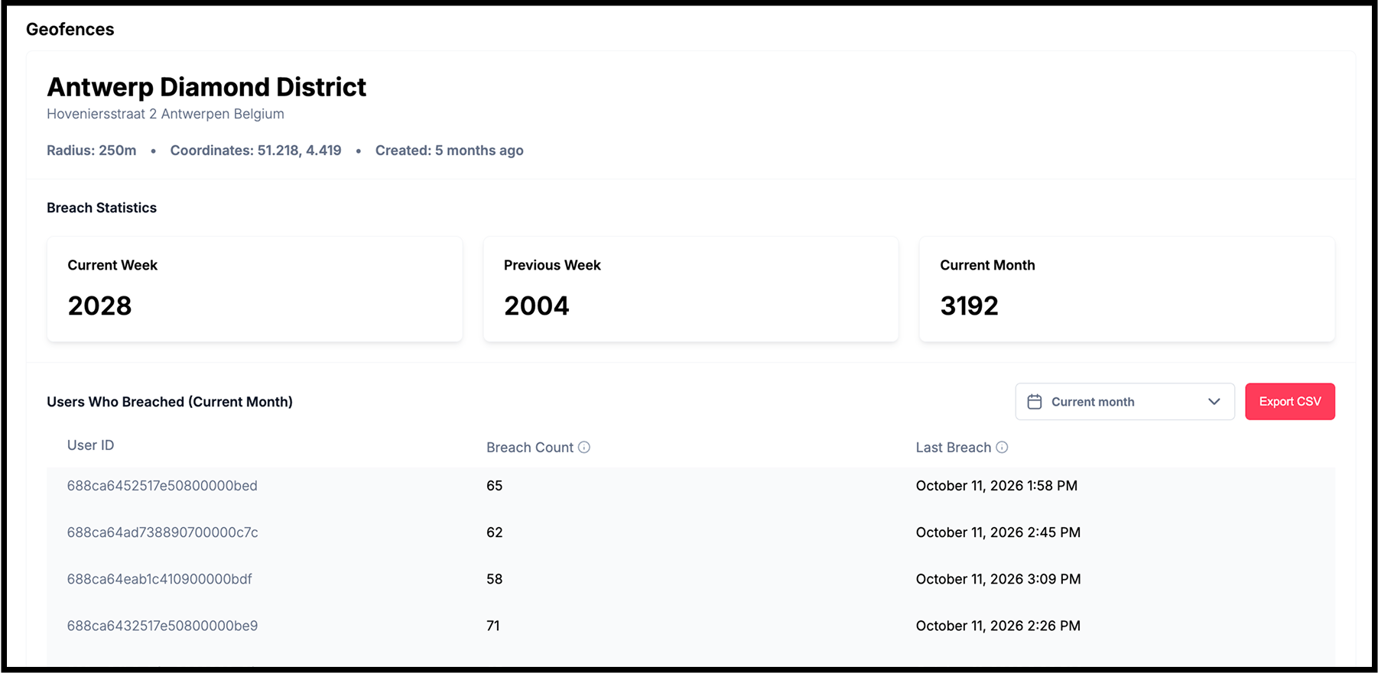
Task: Select user ID 688ca6432517e50800000be9
Action: 163,626
